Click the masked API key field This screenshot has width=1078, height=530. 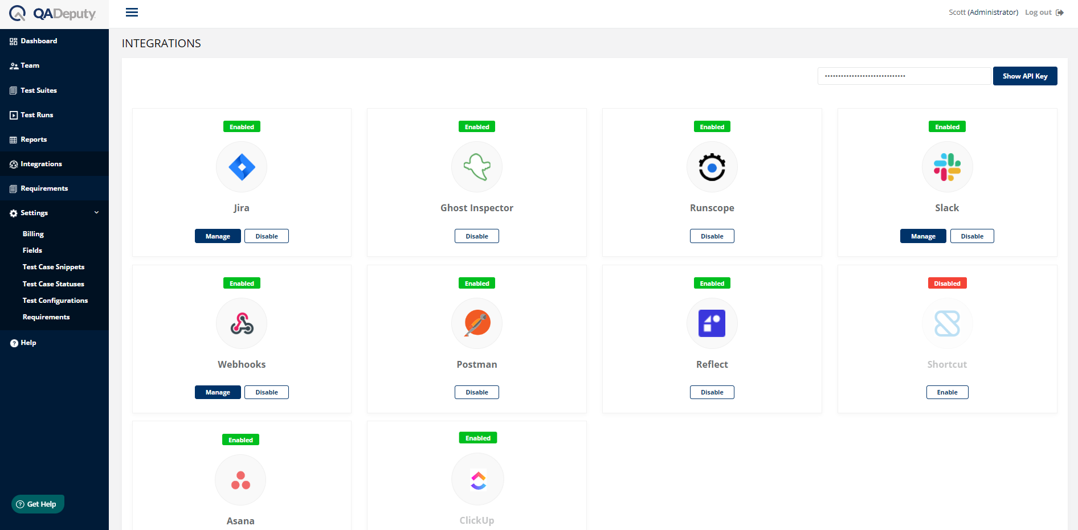pos(904,76)
